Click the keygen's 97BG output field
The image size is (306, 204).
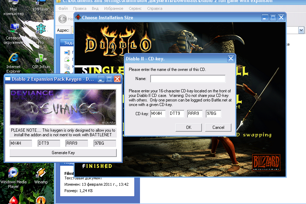point(105,143)
